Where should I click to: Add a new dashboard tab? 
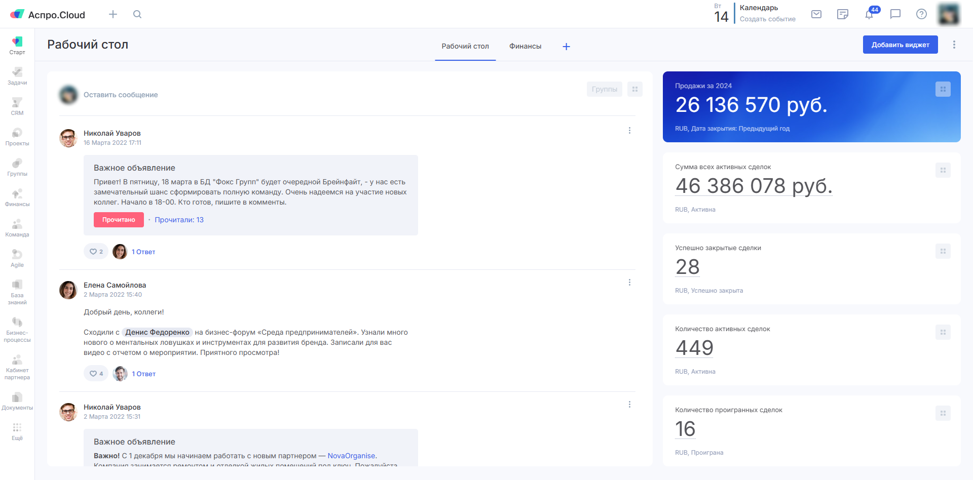(x=567, y=47)
